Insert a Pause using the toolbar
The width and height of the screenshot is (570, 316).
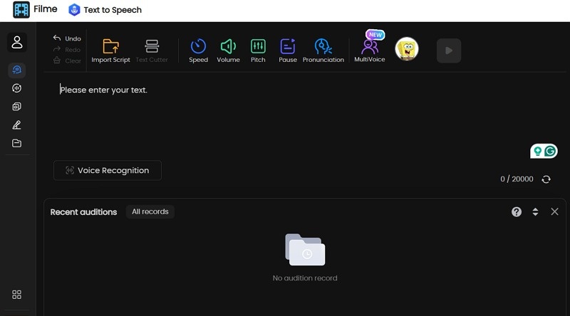click(x=288, y=47)
